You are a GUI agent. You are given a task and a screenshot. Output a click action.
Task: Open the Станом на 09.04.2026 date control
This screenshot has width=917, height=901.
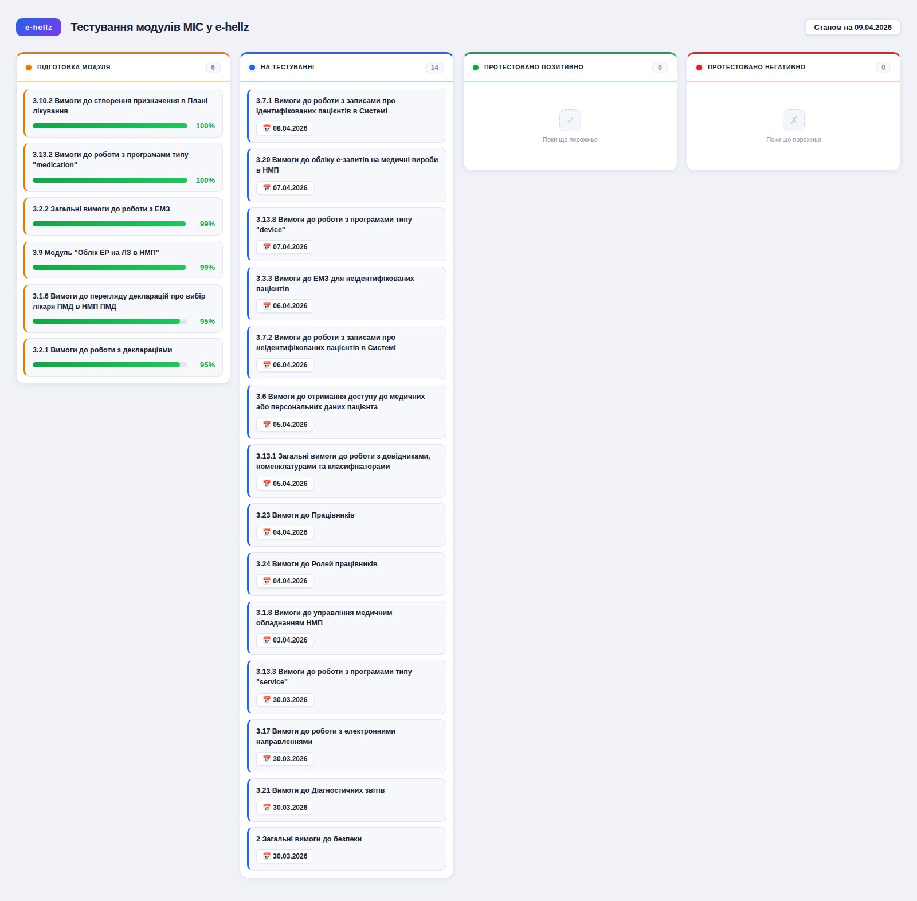pyautogui.click(x=852, y=27)
